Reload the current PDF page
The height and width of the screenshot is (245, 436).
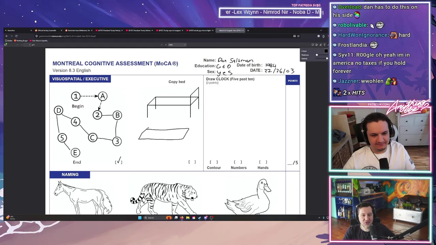(16, 36)
